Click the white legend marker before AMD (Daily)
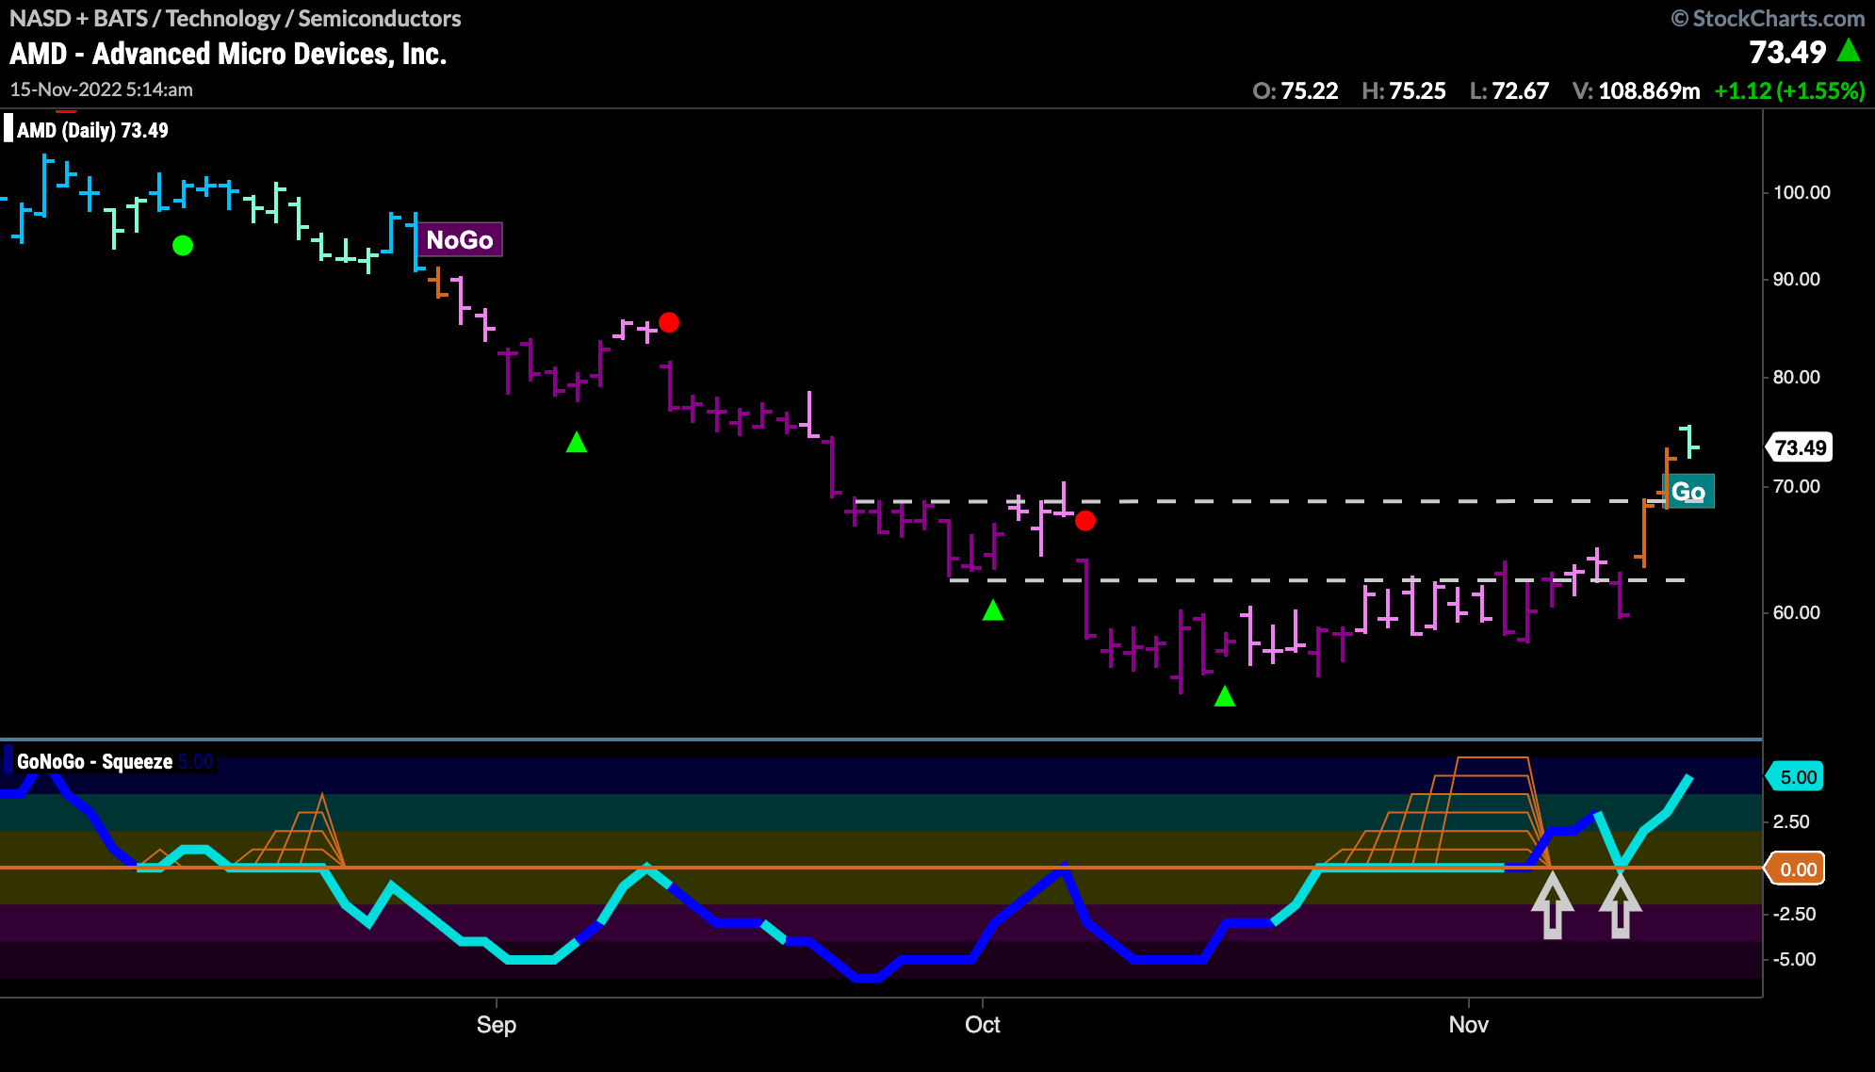1875x1072 pixels. [8, 128]
